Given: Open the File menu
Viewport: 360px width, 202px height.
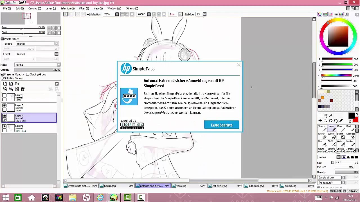Looking at the screenshot, I should click(7, 8).
